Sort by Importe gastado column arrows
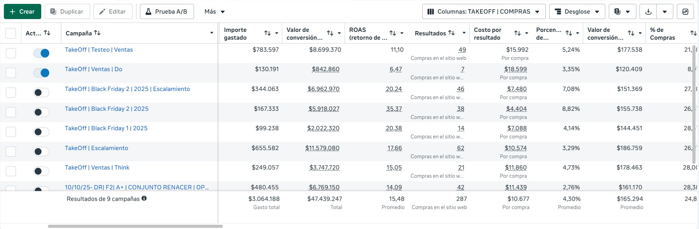Screen dimensions: 699x229 pyautogui.click(x=267, y=33)
